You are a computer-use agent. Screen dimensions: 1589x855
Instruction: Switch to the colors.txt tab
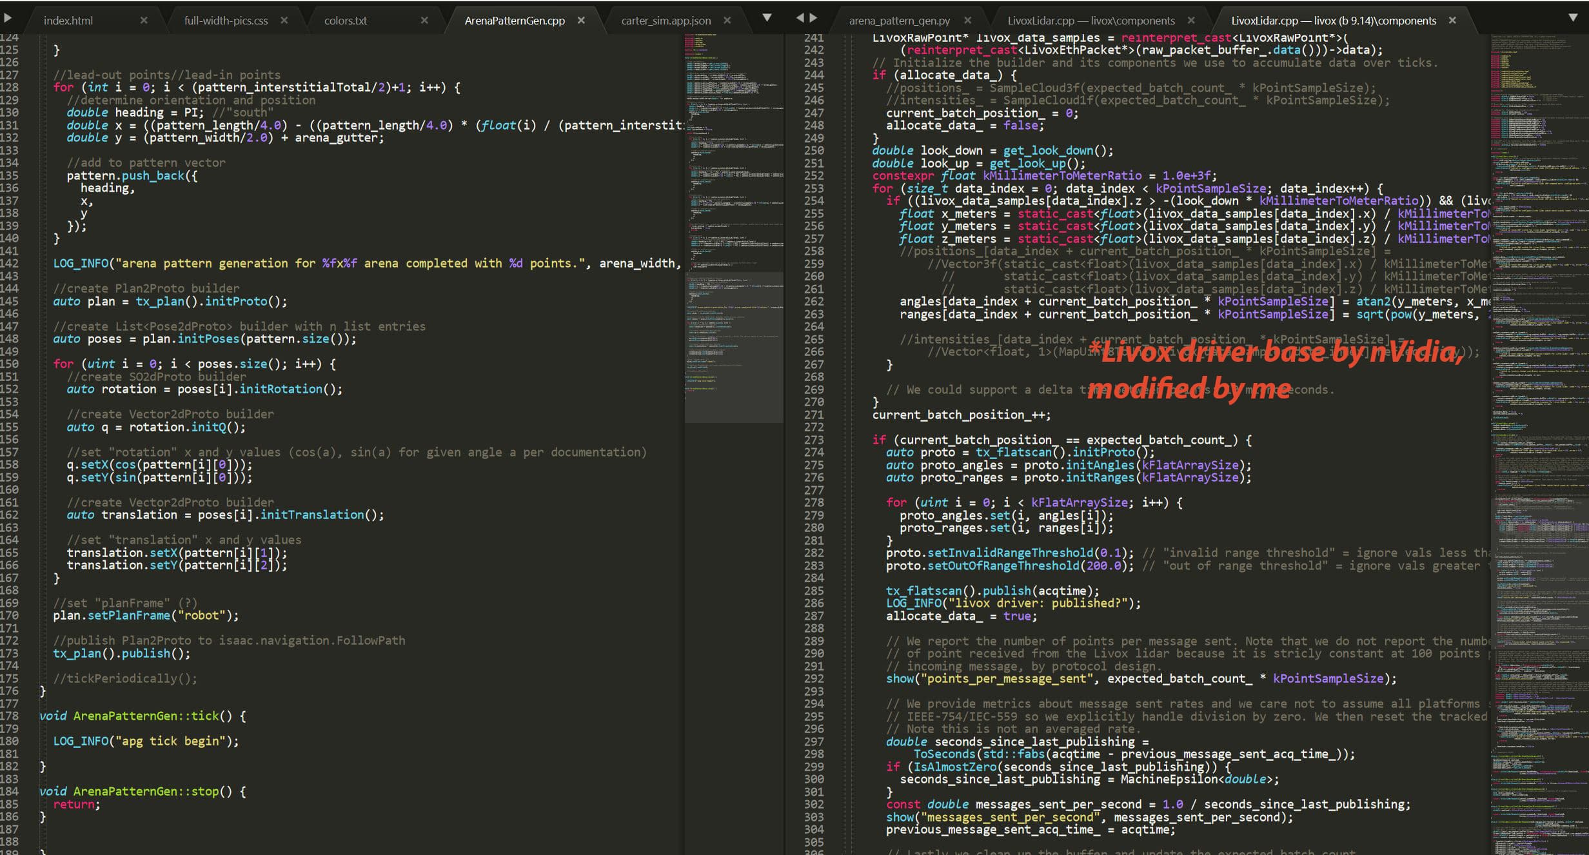coord(346,21)
